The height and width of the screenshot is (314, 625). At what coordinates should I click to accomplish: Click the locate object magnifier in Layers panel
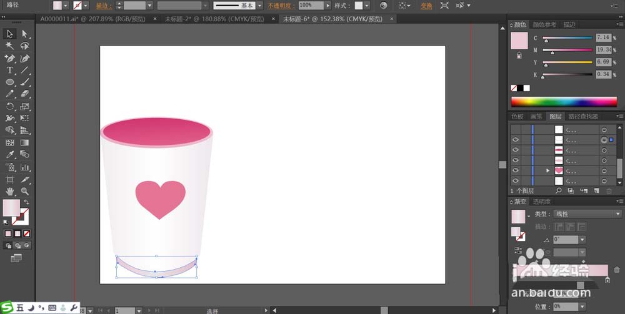coord(559,190)
